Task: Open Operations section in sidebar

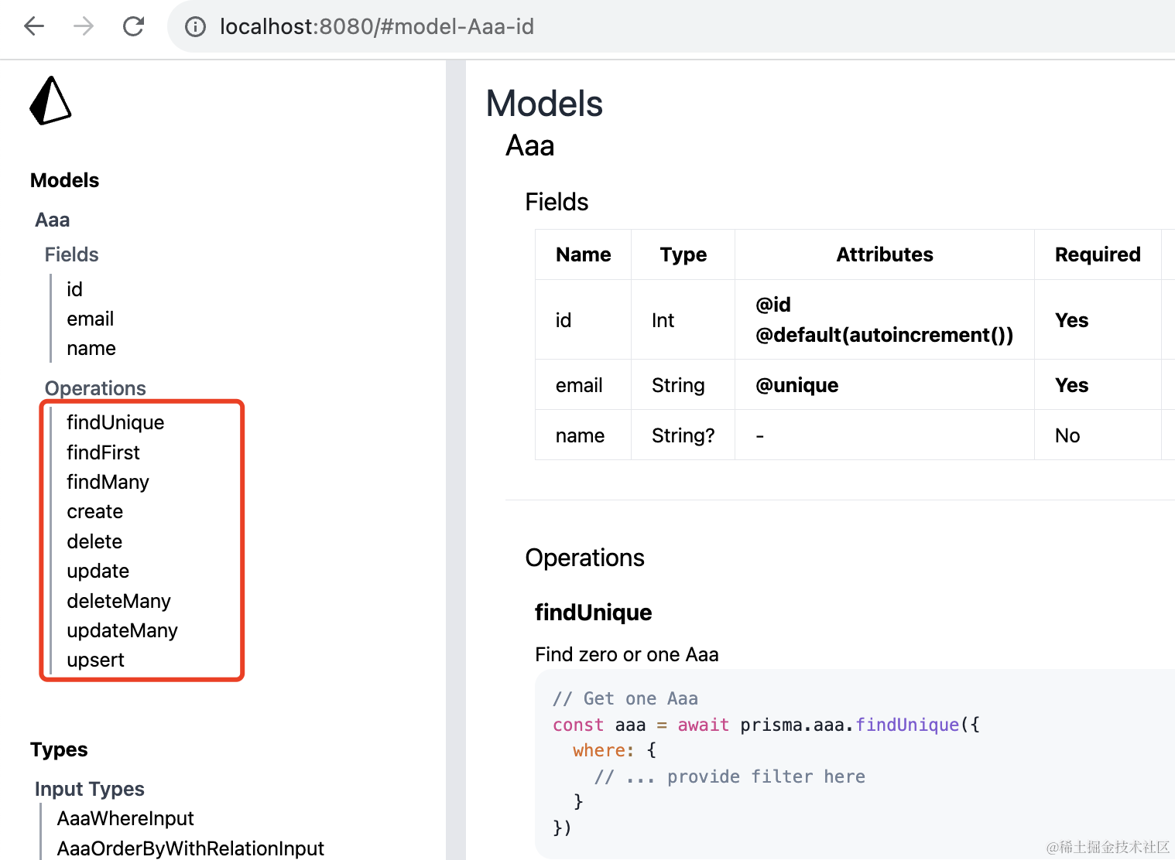Action: pos(95,388)
